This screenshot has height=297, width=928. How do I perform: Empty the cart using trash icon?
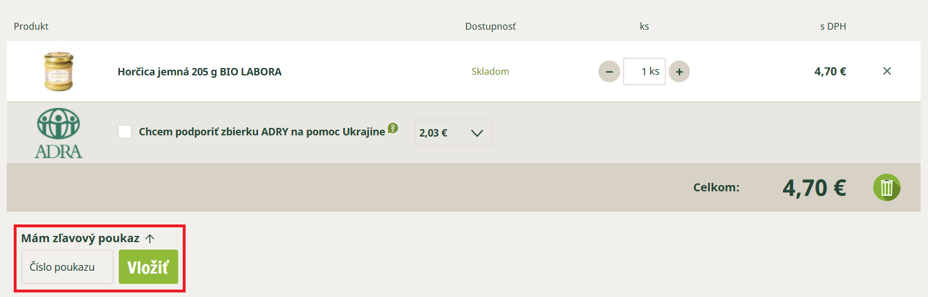tap(886, 187)
